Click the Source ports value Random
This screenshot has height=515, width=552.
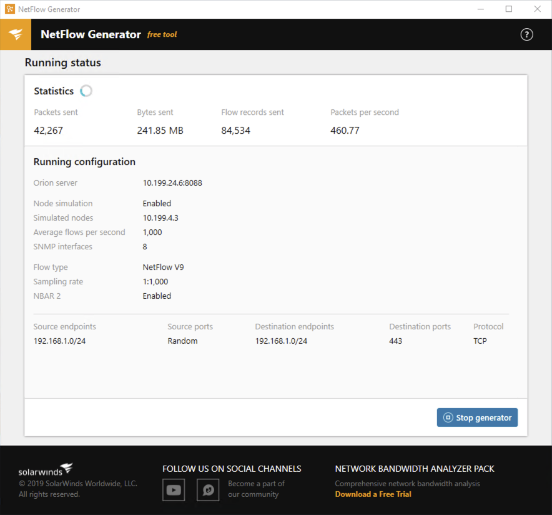coord(182,341)
